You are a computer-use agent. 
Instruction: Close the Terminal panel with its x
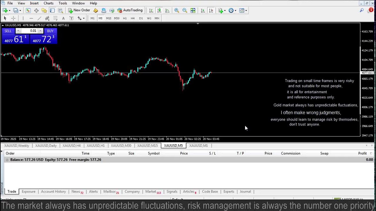1,151
